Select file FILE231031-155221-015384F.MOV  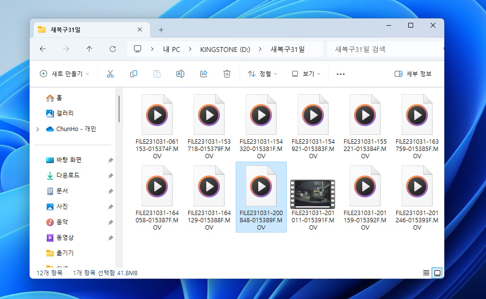(365, 127)
